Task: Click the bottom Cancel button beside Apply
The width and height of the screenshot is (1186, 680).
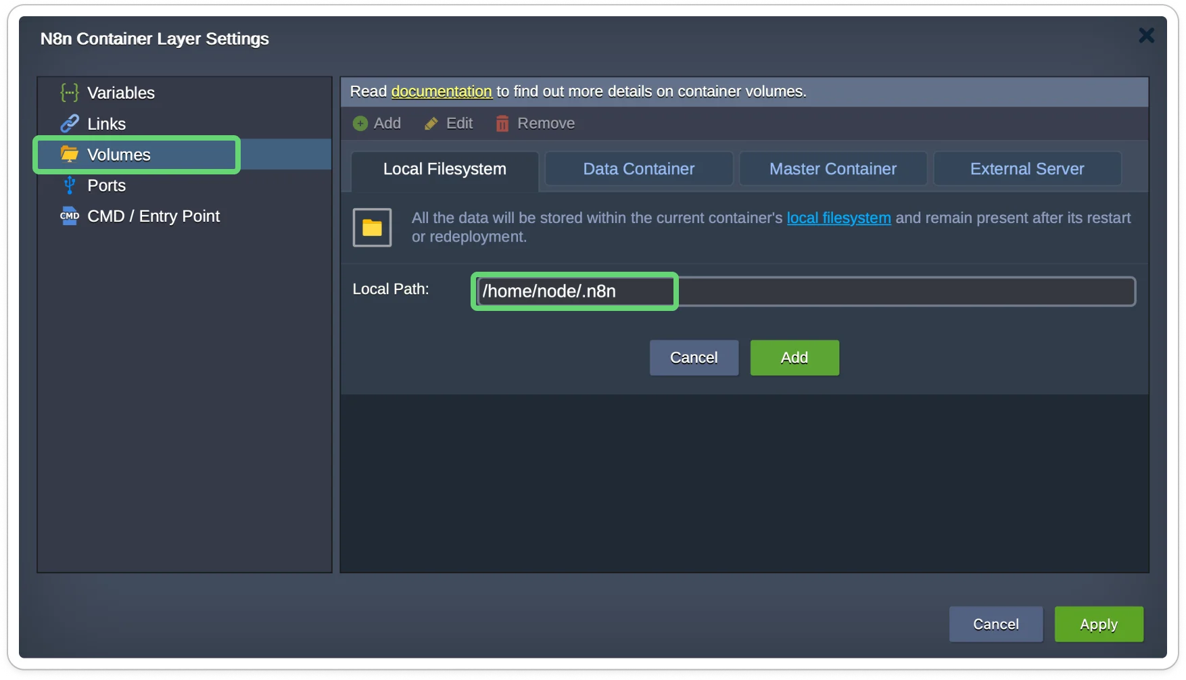Action: [996, 624]
